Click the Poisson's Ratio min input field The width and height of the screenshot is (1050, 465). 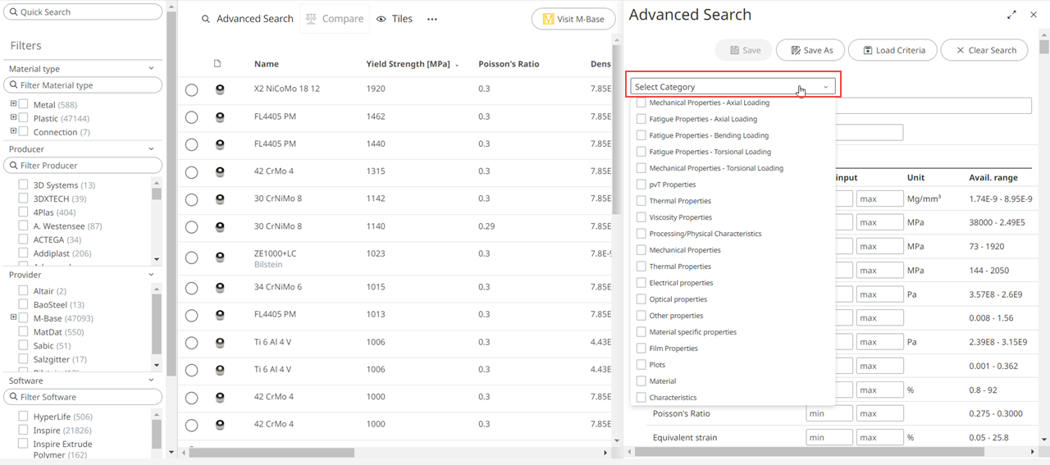(829, 414)
